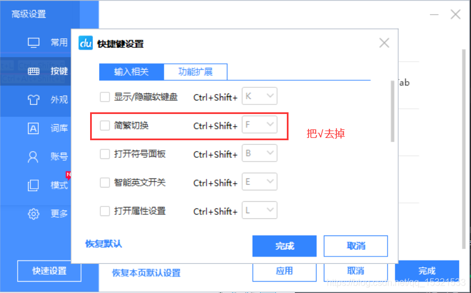Open the 模式 pages icon in sidebar
This screenshot has width=471, height=293.
33,185
